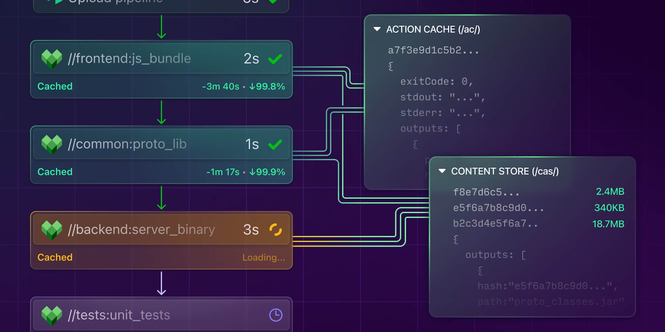Collapse the CONTENT STORE panel triangle
Viewport: 665px width, 332px height.
[442, 171]
